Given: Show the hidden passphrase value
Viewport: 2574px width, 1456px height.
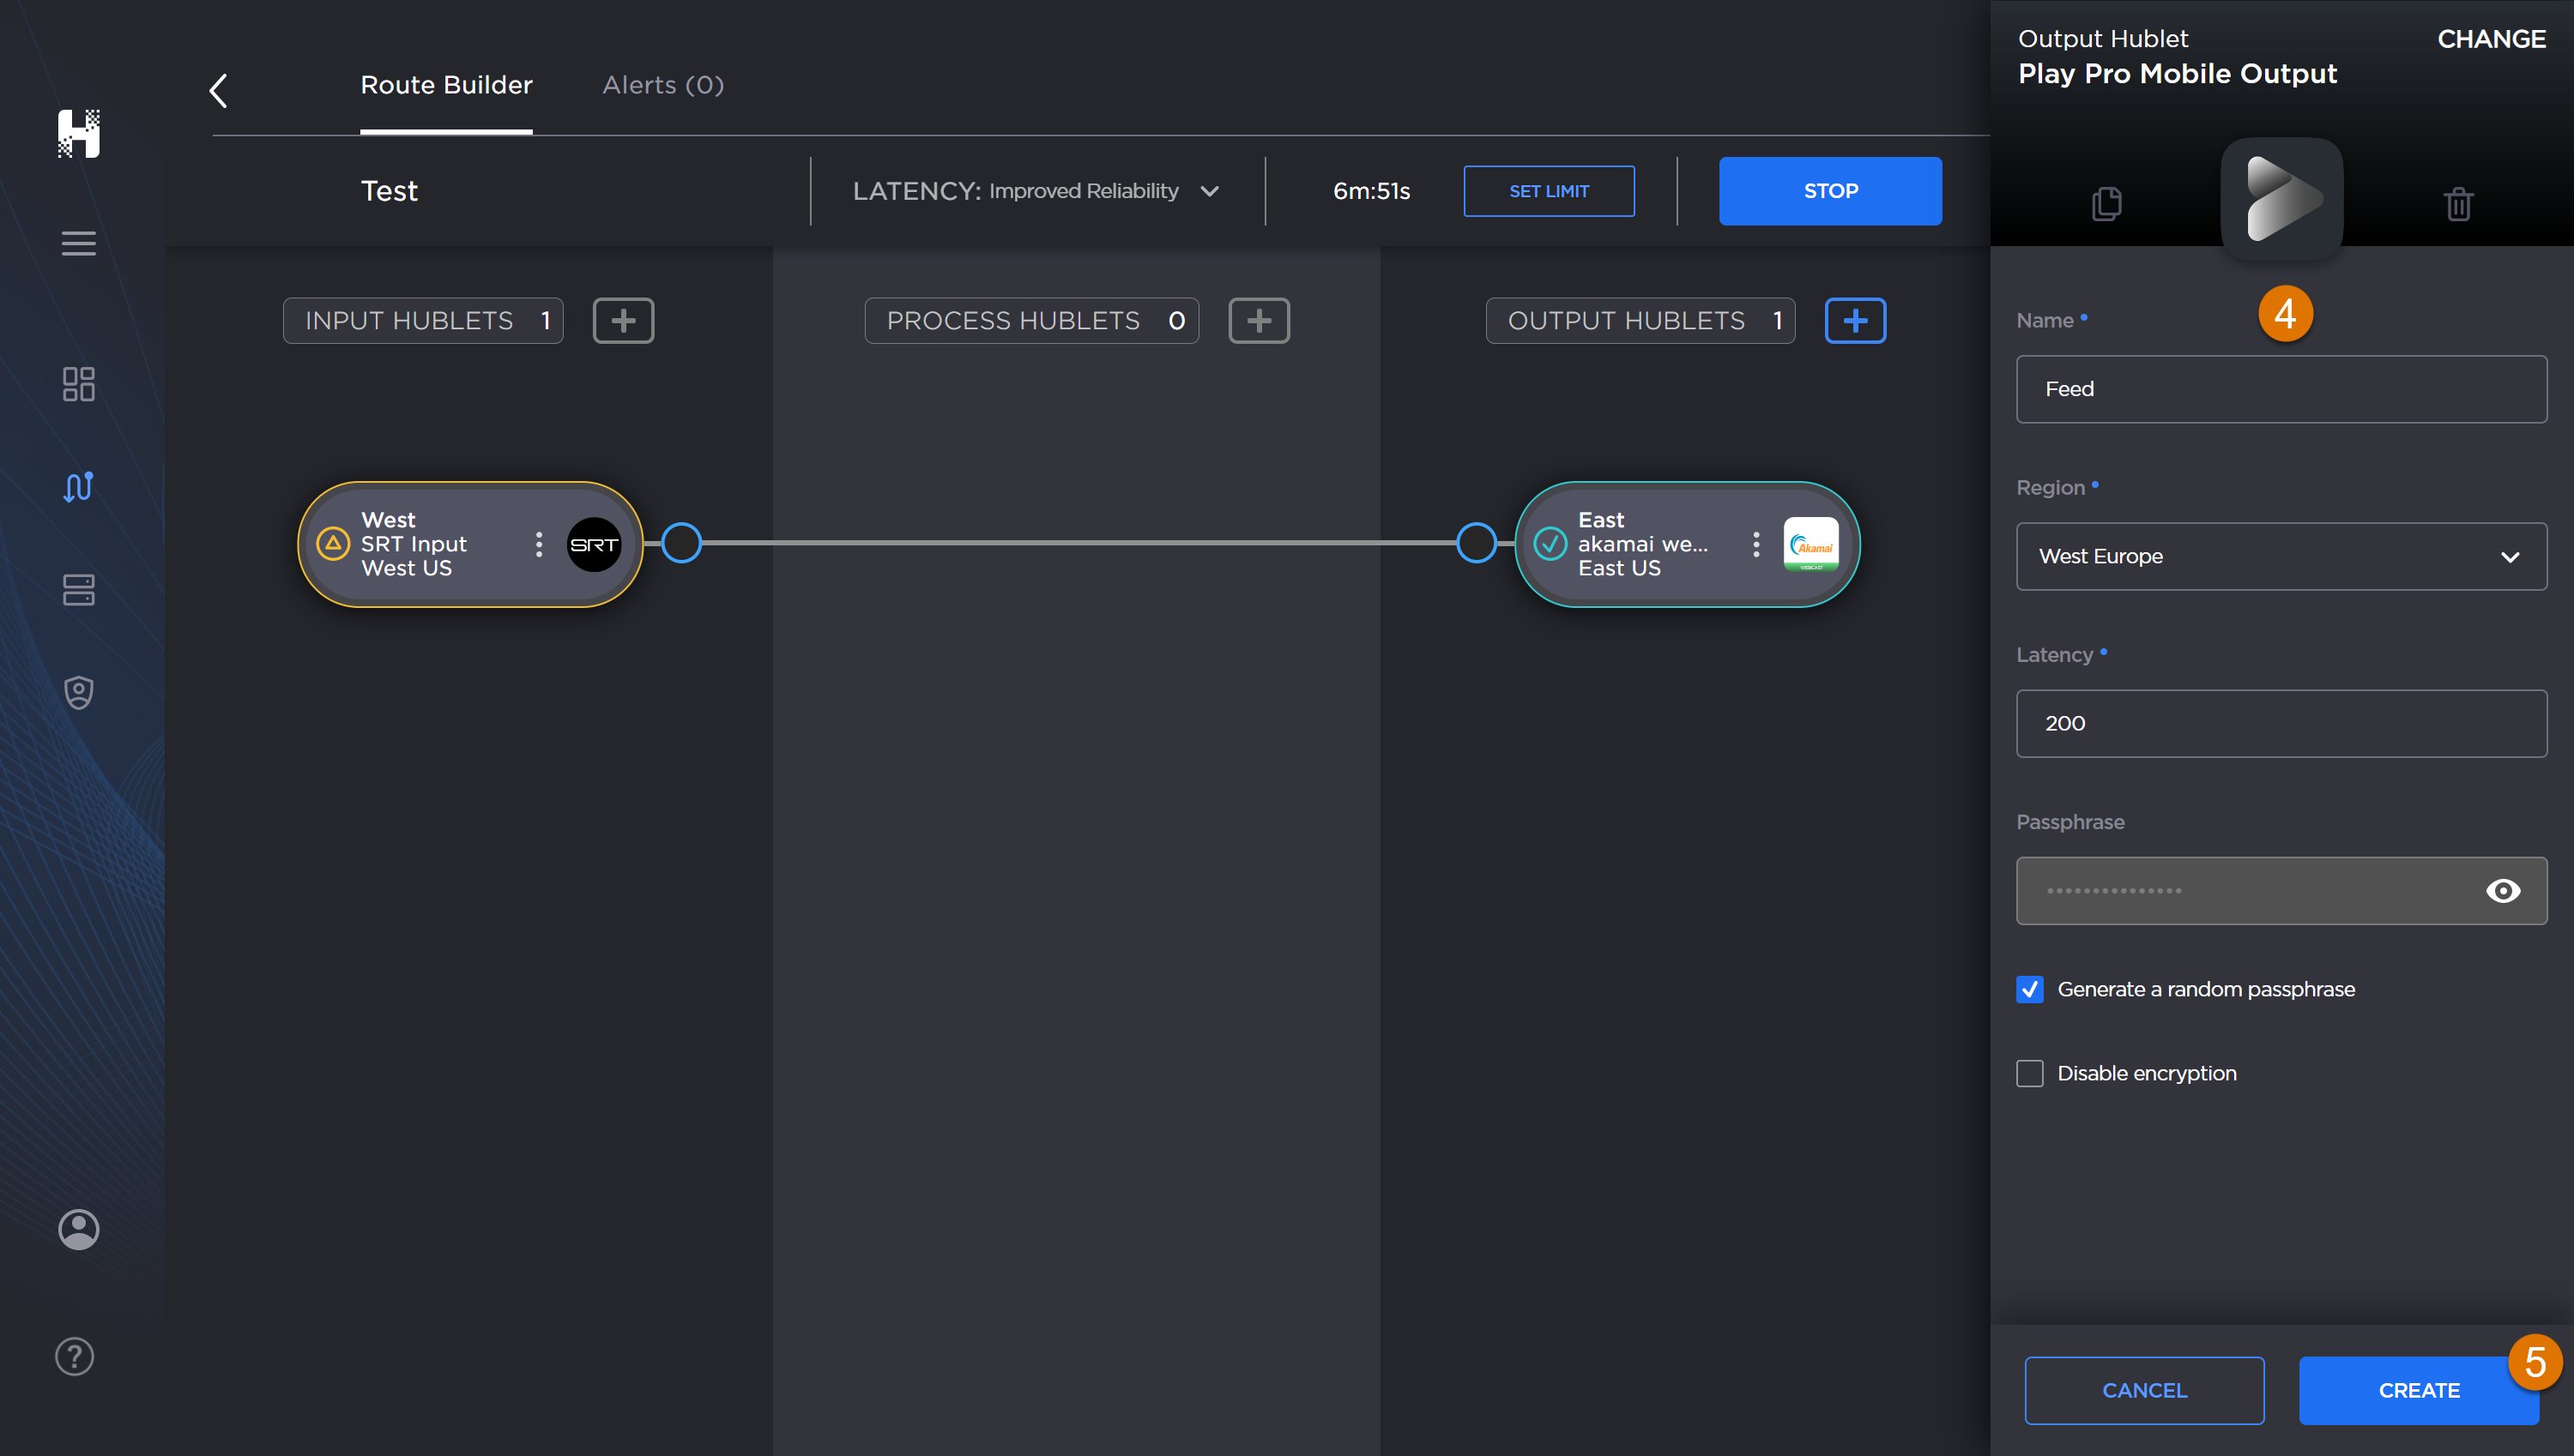Looking at the screenshot, I should (x=2504, y=890).
